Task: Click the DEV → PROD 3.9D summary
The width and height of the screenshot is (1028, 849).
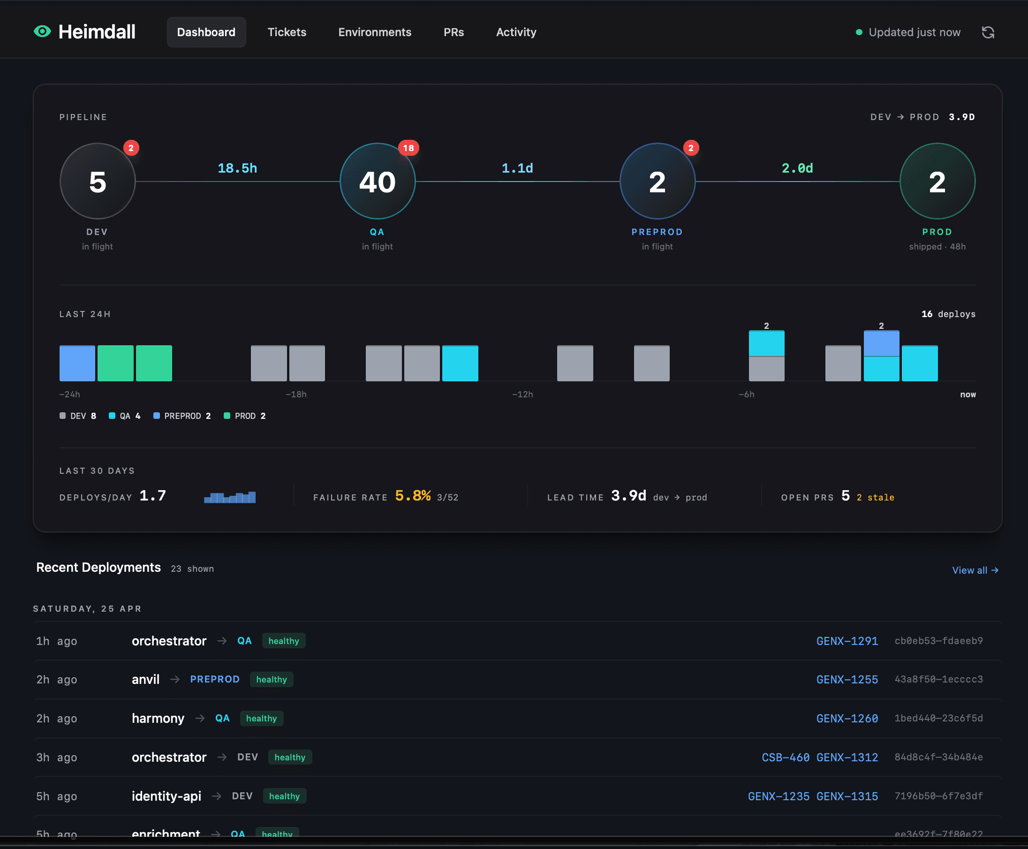Action: pos(922,117)
